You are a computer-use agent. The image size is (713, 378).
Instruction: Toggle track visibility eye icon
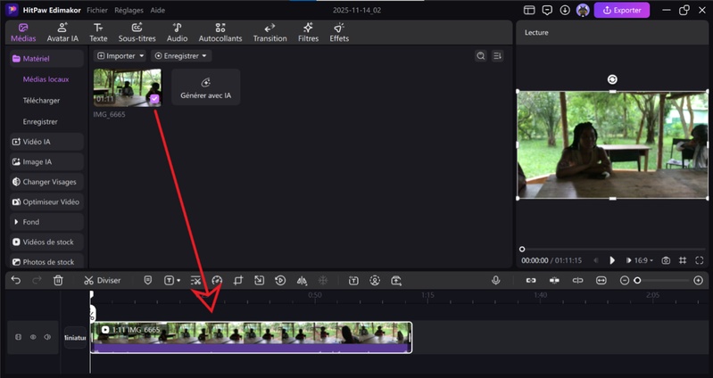pyautogui.click(x=33, y=337)
